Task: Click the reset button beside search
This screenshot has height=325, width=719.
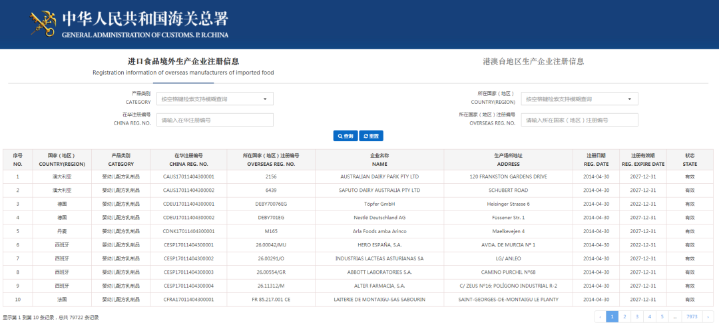Action: [x=371, y=136]
